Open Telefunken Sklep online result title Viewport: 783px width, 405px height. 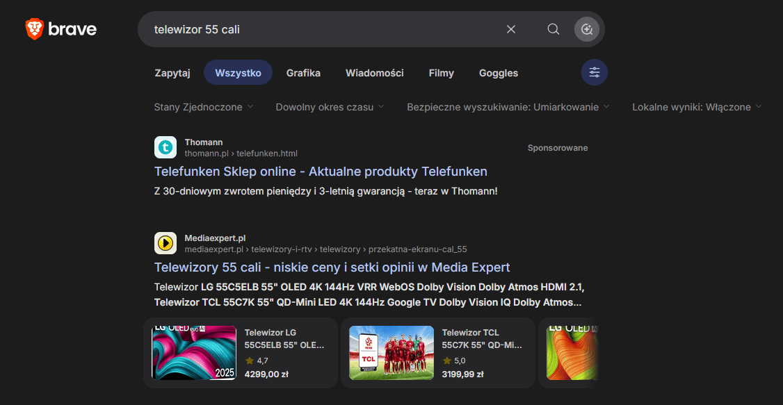click(x=321, y=172)
